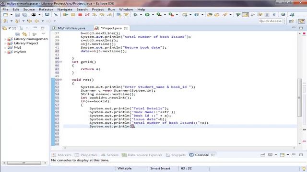Click the 'Writable' status bar entry
The width and height of the screenshot is (307, 172).
click(125, 168)
